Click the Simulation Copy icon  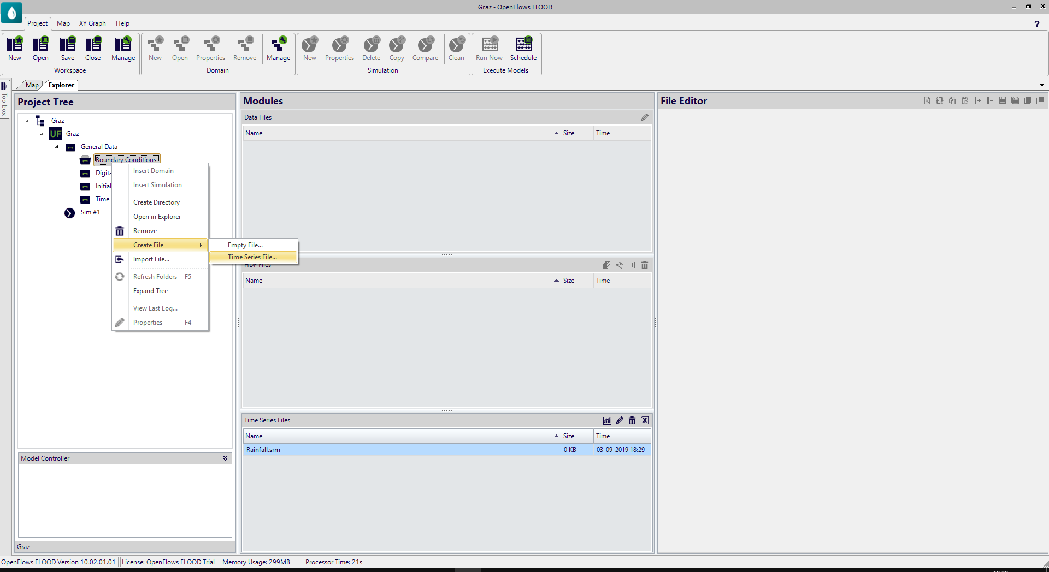[x=397, y=49]
